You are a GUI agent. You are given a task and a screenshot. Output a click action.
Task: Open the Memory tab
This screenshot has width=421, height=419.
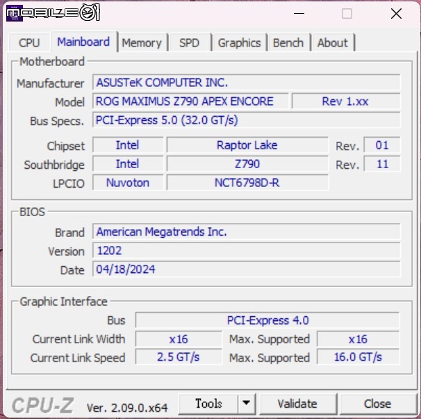142,42
